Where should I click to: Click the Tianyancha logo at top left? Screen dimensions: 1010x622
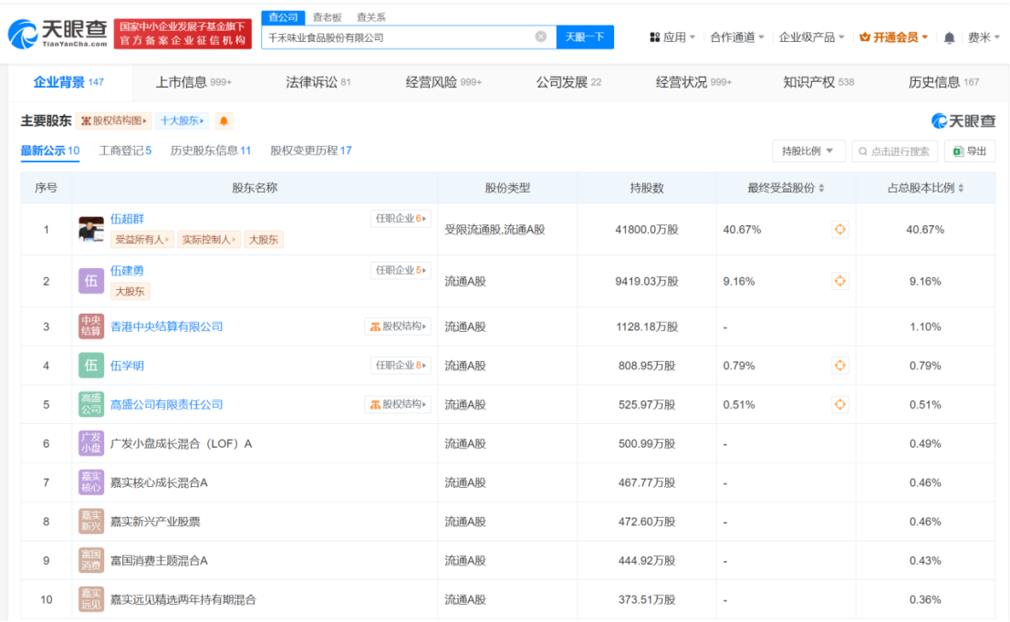click(57, 31)
